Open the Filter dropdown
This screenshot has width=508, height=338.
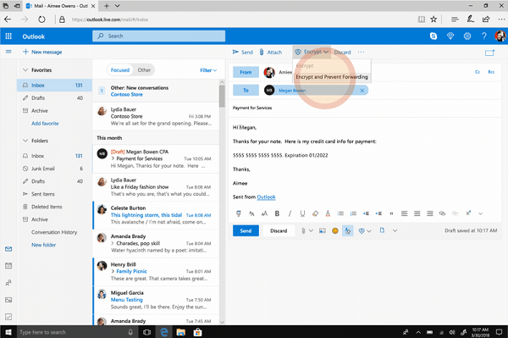[208, 70]
